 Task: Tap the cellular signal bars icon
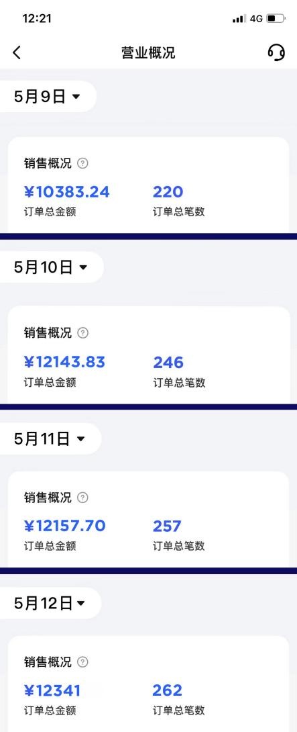tap(239, 19)
